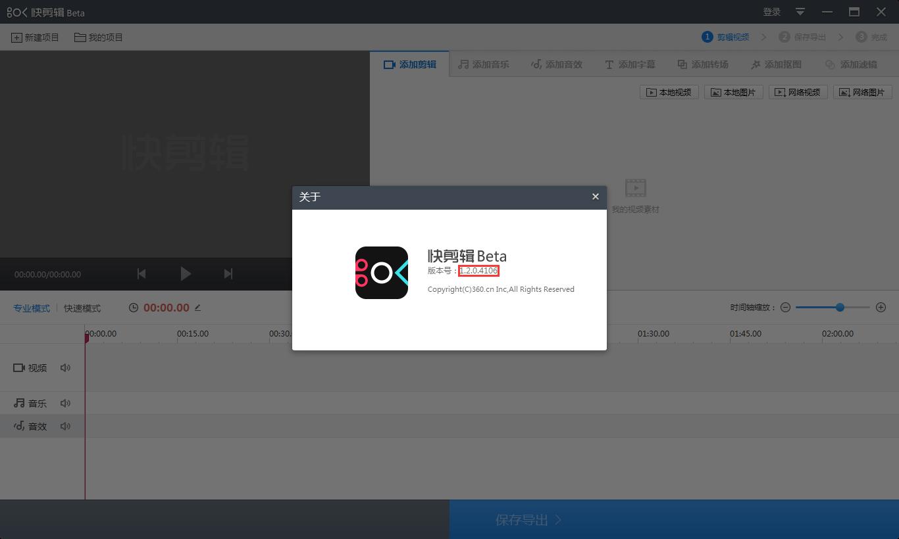Mute the video track speaker
The height and width of the screenshot is (539, 899).
[x=65, y=368]
